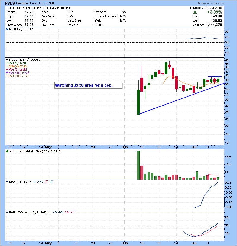237x246 pixels.
Task: Click the Chg value +1.48
Action: pyautogui.click(x=217, y=16)
